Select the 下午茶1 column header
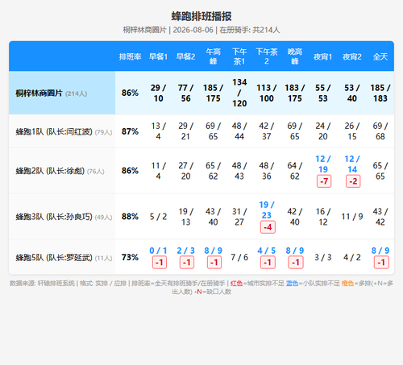This screenshot has height=365, width=403. pyautogui.click(x=239, y=56)
